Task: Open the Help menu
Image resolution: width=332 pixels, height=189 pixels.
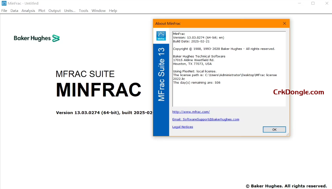Action: pos(113,10)
